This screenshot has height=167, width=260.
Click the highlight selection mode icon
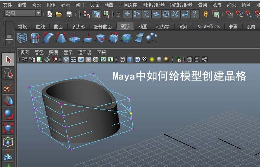(x=215, y=14)
